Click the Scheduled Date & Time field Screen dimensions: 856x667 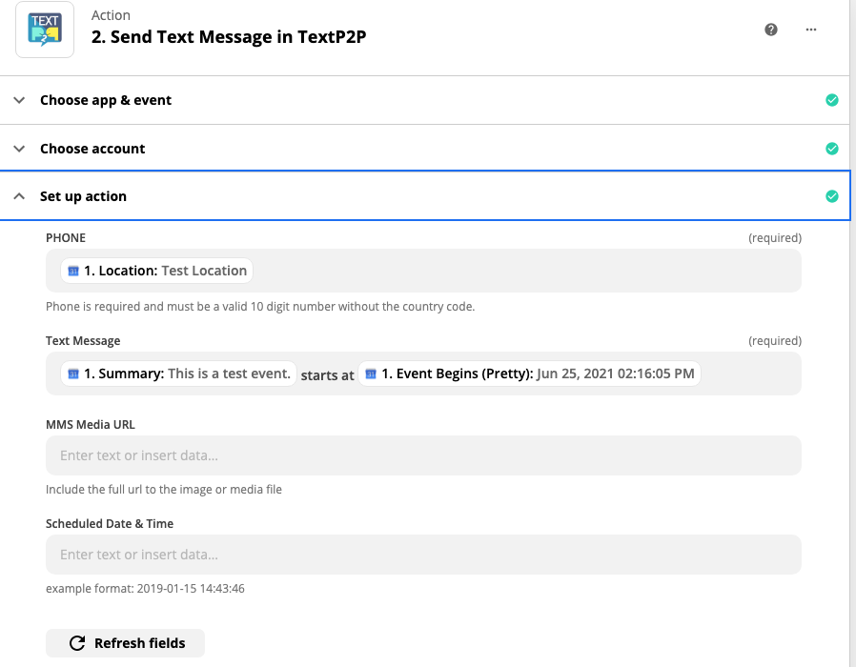point(423,555)
